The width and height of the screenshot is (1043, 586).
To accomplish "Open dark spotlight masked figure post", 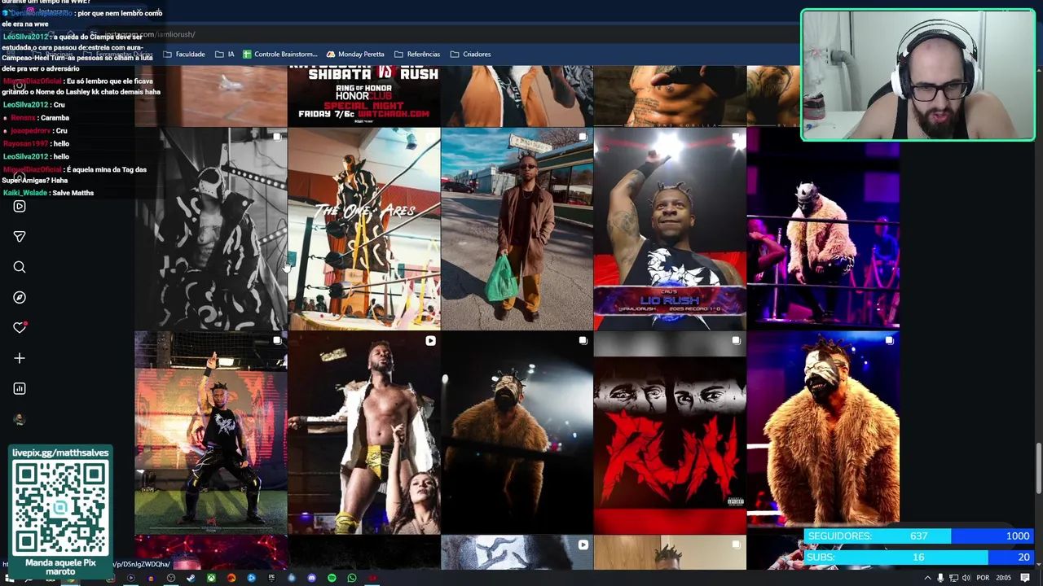I will 517,432.
